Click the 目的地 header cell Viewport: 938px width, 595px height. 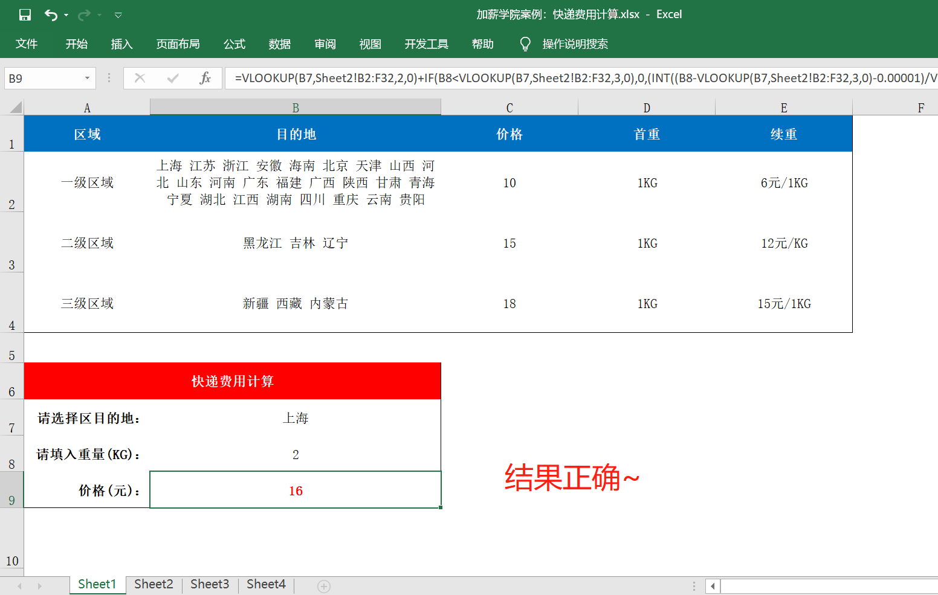(x=296, y=133)
